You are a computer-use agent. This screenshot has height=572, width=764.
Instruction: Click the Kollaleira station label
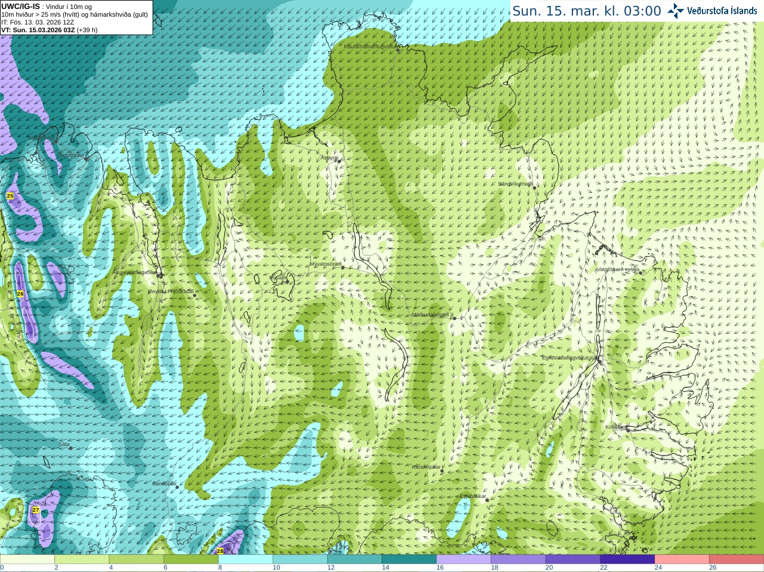[x=616, y=427]
